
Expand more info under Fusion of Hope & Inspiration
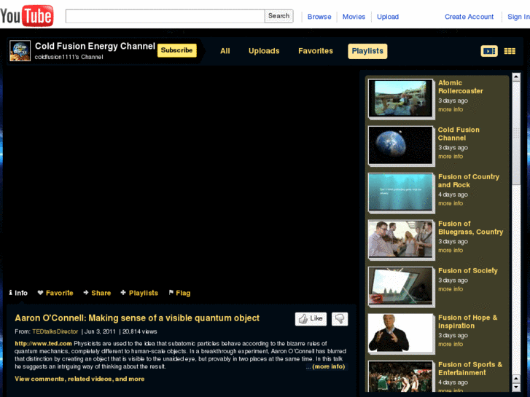tap(451, 345)
